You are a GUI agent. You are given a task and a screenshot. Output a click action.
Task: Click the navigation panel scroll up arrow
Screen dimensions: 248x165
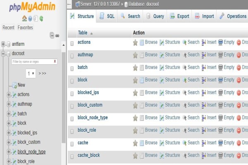[63, 45]
